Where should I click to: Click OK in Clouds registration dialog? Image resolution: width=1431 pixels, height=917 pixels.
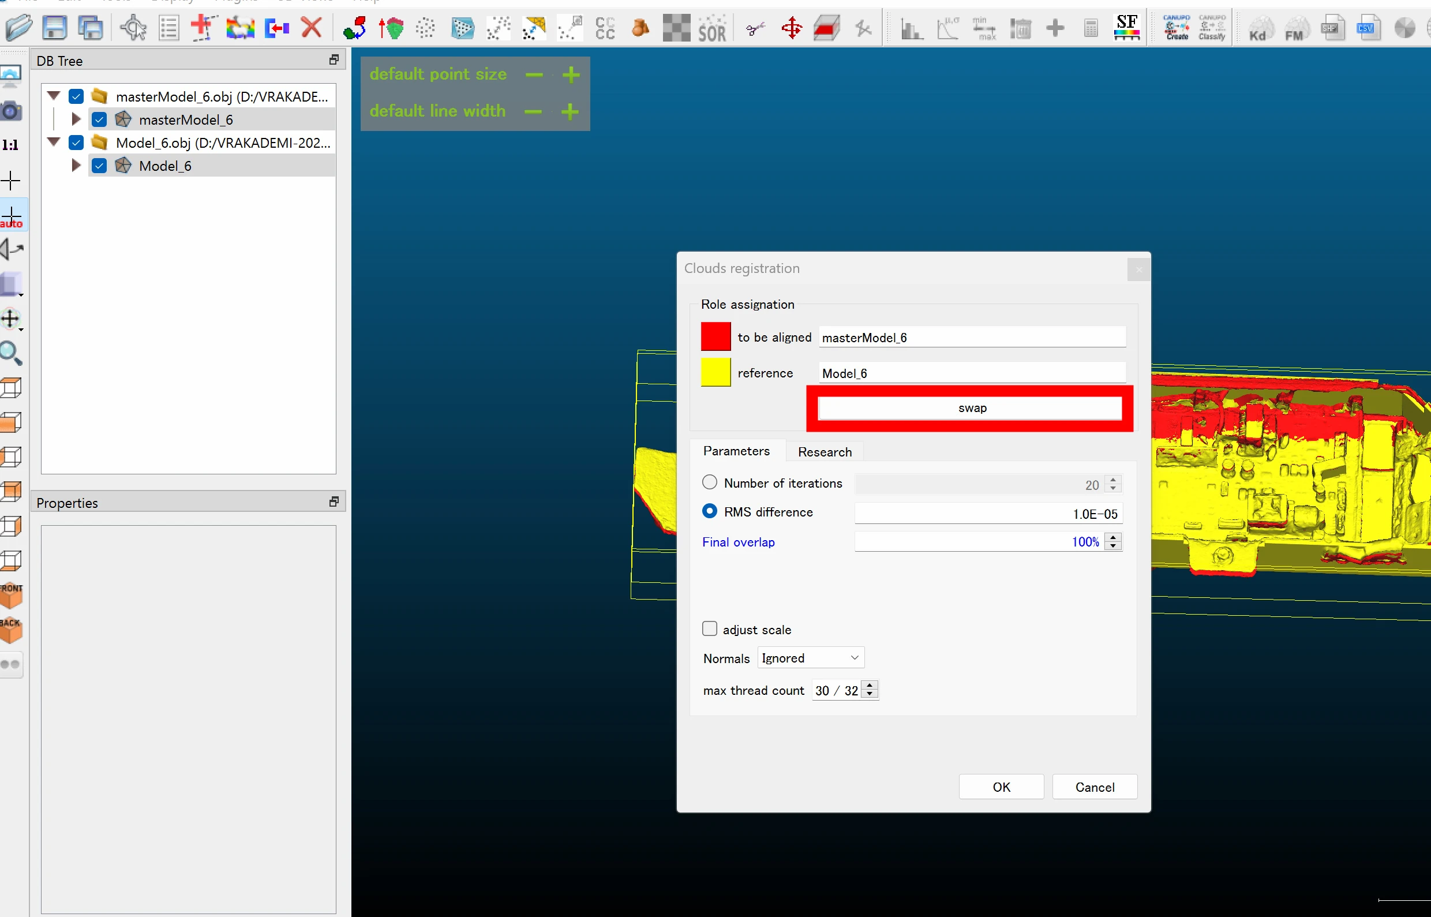point(1001,787)
